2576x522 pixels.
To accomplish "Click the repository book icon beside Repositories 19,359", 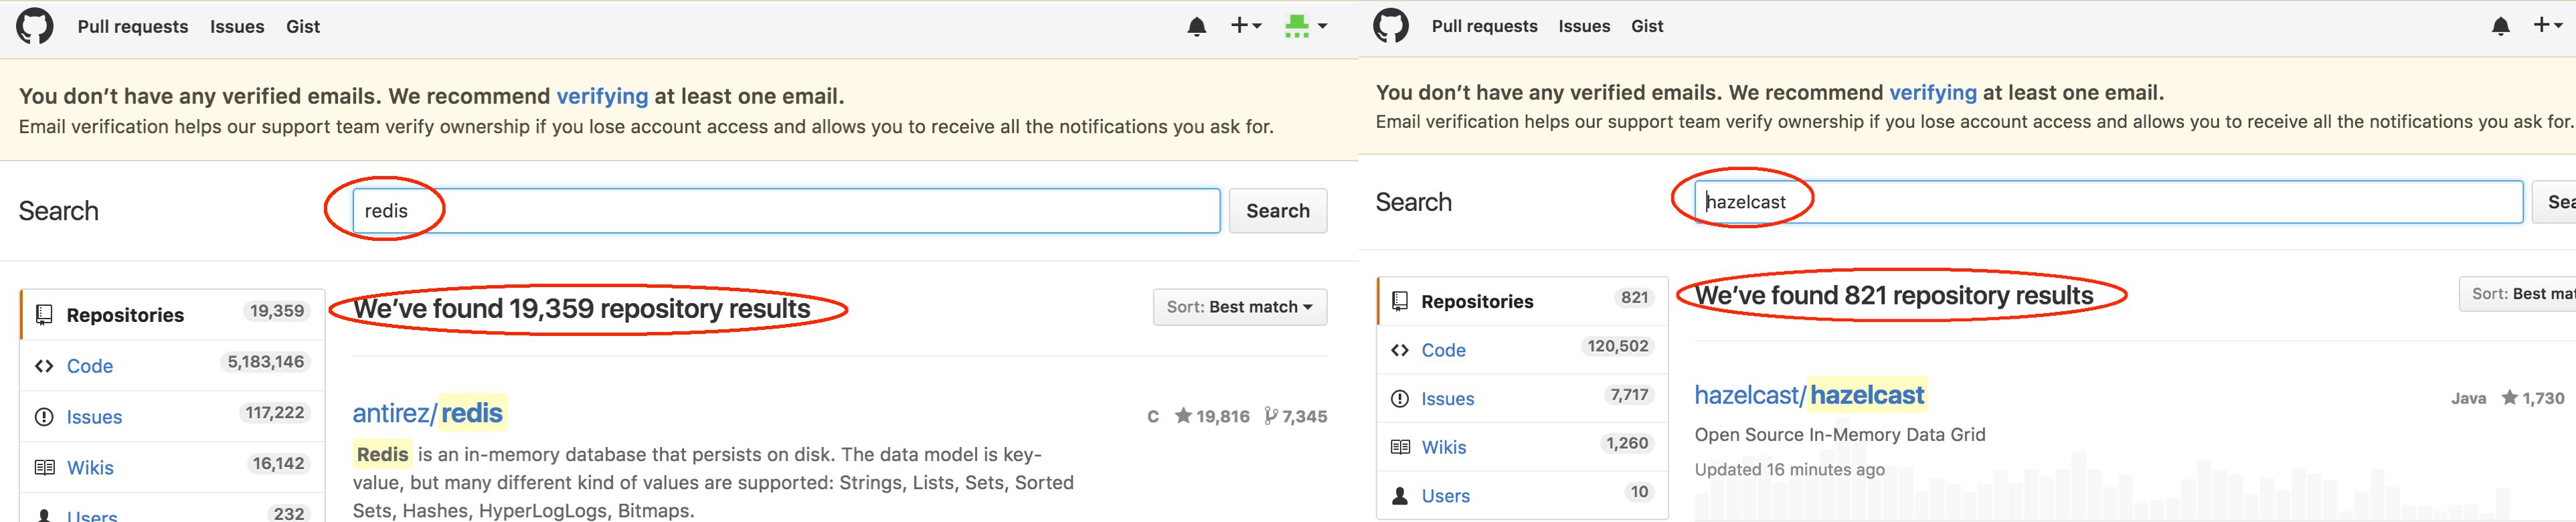I will (44, 315).
